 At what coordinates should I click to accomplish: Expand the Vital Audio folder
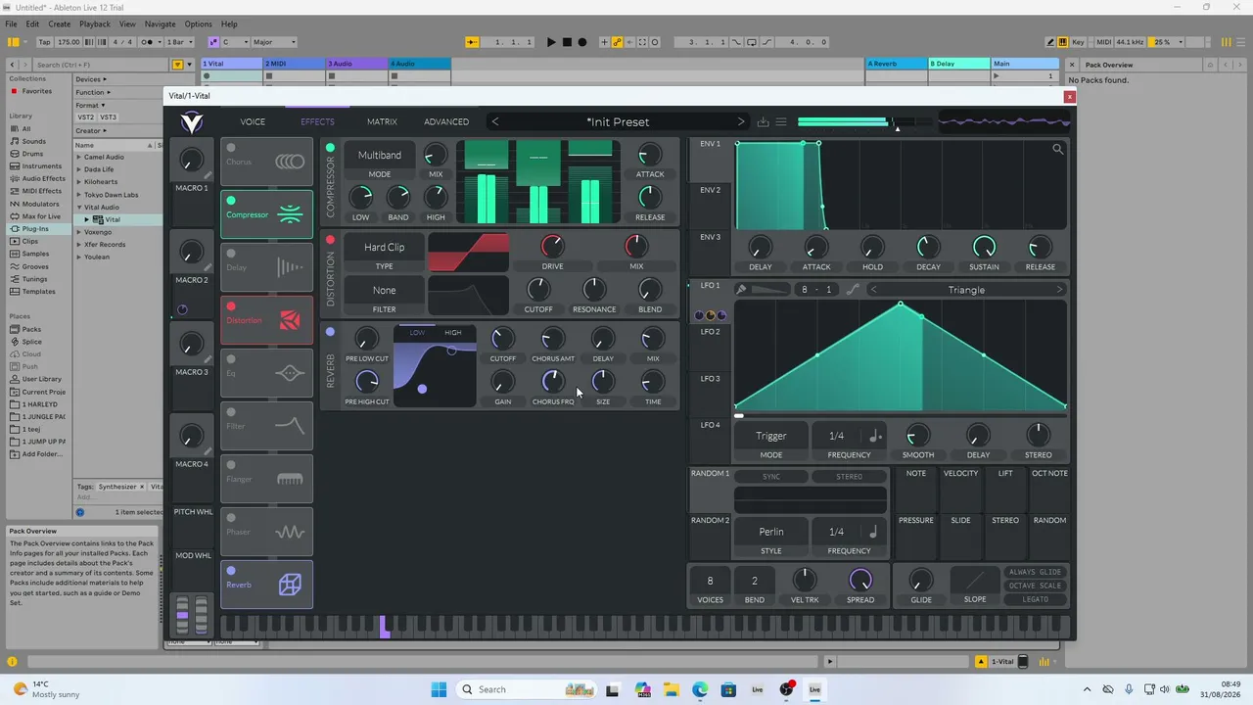pos(79,208)
